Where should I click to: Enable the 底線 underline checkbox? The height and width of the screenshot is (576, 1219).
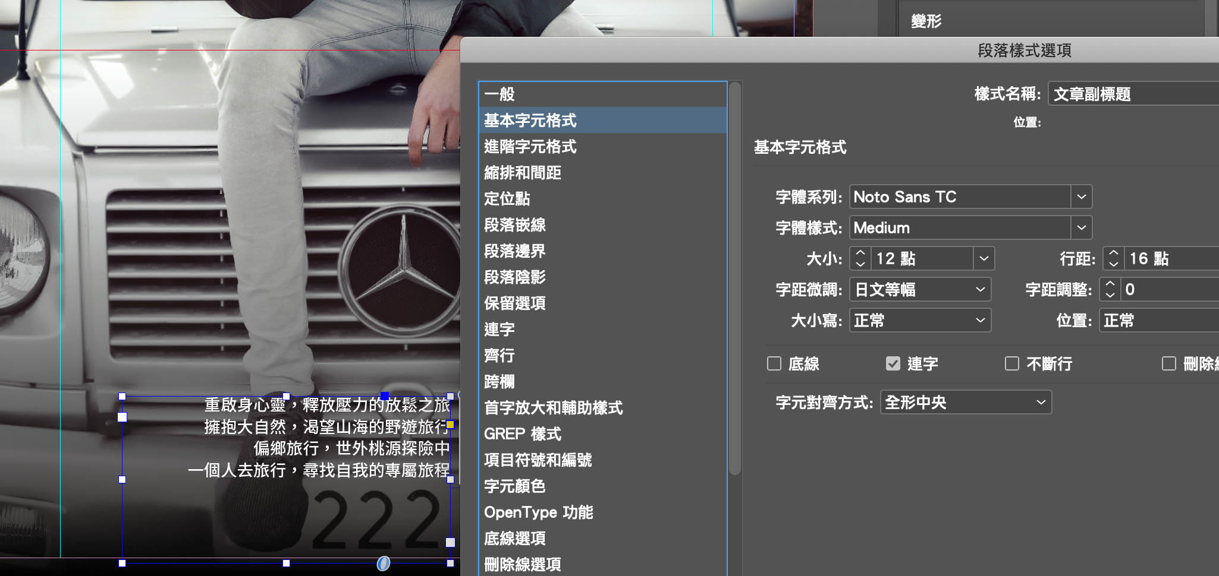pos(774,363)
